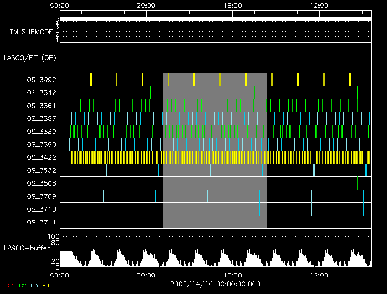Select the OS_3342 row label

point(41,93)
